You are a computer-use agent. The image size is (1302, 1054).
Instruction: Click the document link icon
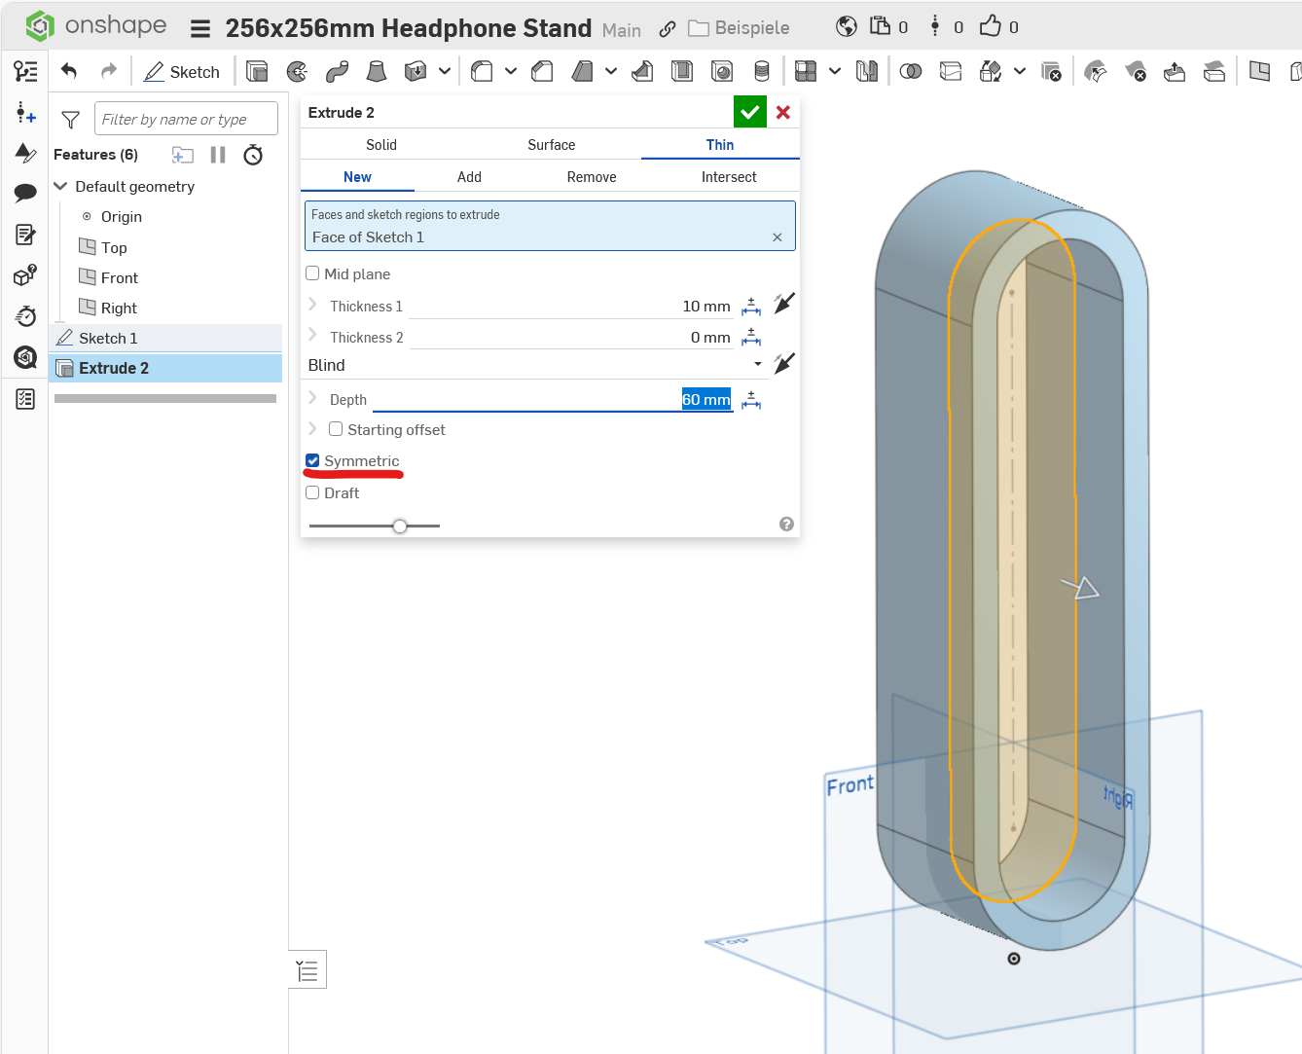pyautogui.click(x=668, y=28)
